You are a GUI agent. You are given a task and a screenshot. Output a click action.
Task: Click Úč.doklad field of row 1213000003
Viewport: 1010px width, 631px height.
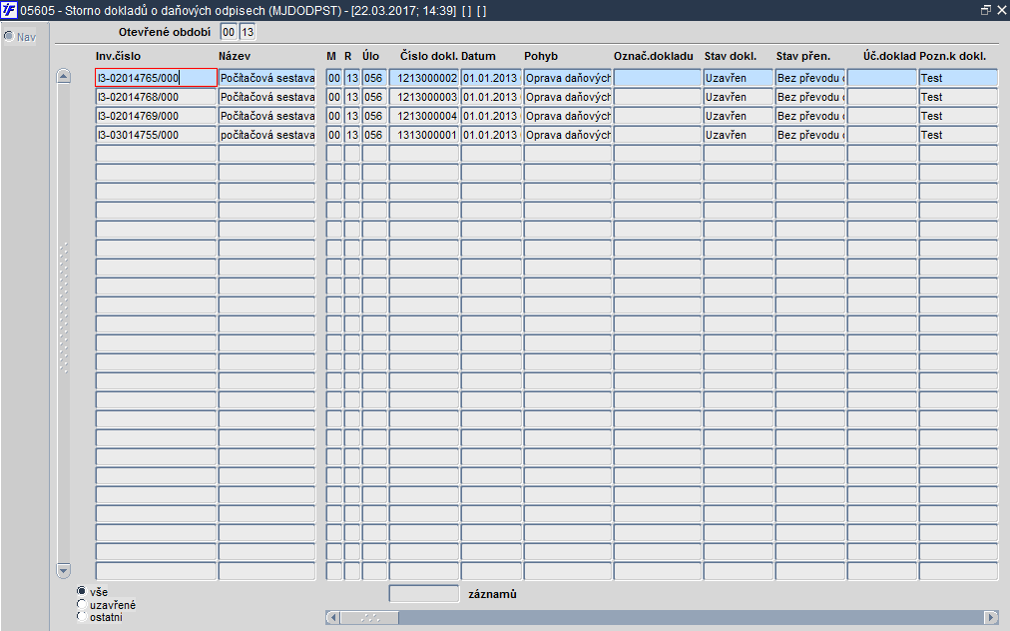tap(882, 97)
